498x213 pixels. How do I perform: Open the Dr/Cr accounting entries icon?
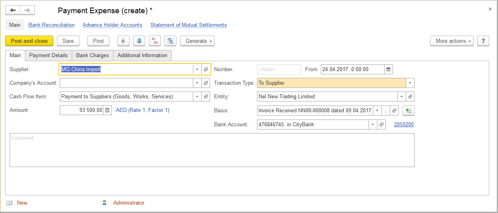(154, 41)
